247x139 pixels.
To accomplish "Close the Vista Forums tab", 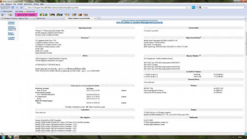I will tap(63, 18).
